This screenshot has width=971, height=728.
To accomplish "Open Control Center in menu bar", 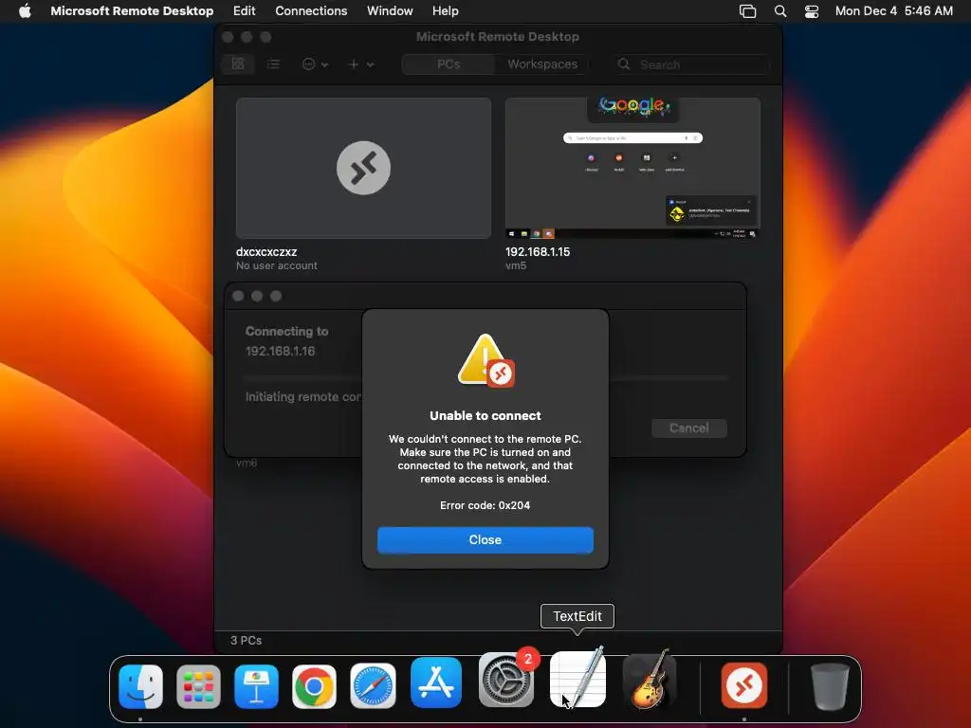I will (x=812, y=11).
